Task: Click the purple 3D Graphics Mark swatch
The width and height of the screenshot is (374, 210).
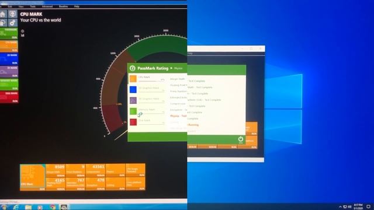Action: click(x=133, y=100)
